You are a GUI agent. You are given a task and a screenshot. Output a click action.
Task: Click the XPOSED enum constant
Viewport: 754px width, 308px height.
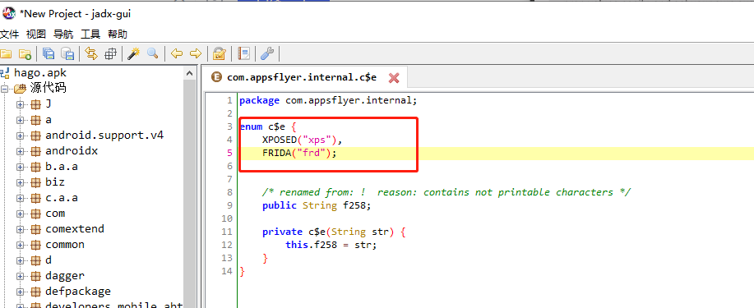[x=280, y=140]
